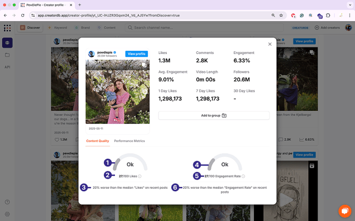This screenshot has height=221, width=355.
Task: Go back in browser history
Action: 5,15
